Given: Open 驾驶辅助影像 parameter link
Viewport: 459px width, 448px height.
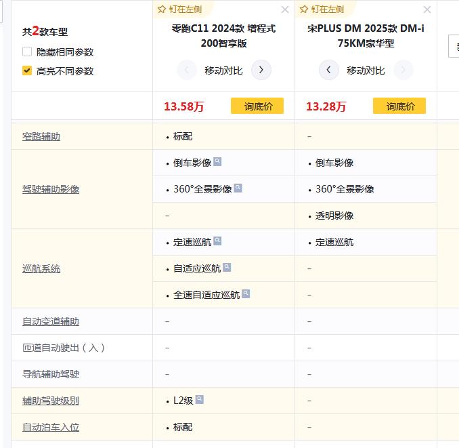Looking at the screenshot, I should 51,189.
